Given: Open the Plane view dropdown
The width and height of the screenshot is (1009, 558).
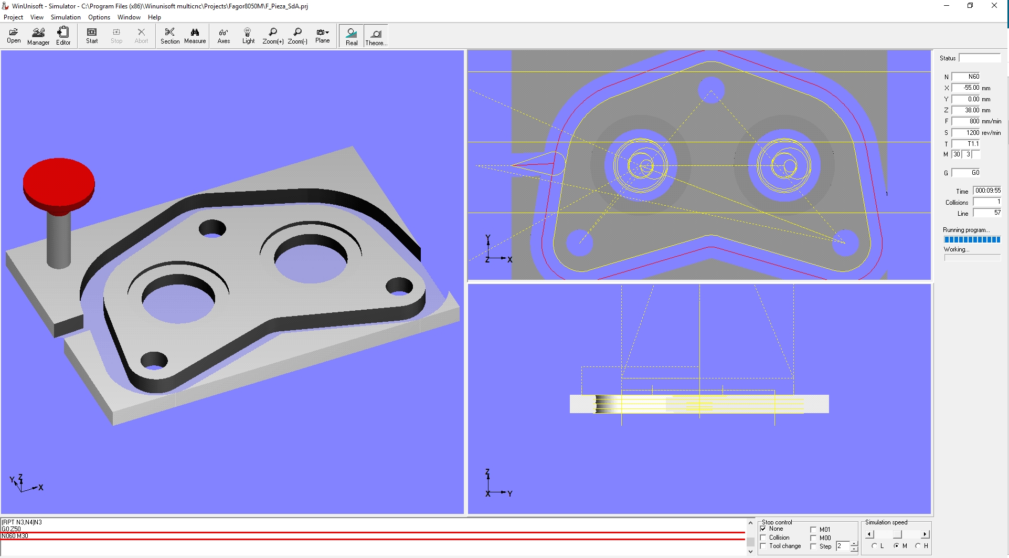Looking at the screenshot, I should tap(323, 36).
